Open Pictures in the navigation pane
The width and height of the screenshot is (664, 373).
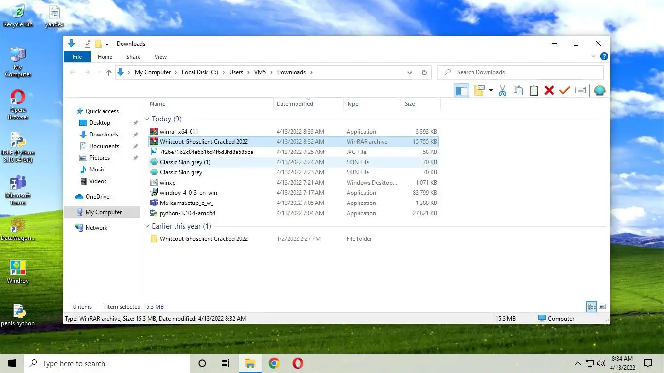click(x=100, y=158)
